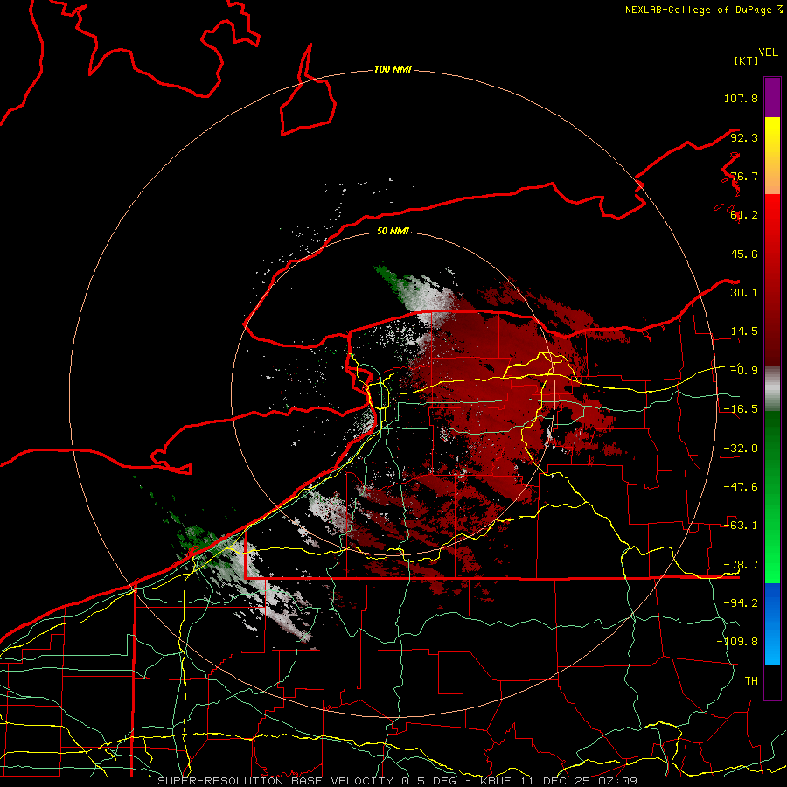The height and width of the screenshot is (787, 787).
Task: Click the TH label beside the color bar
Action: pyautogui.click(x=751, y=681)
